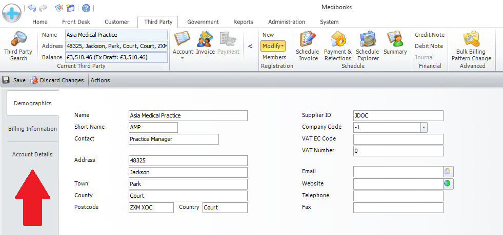Open the Billing Information side tab

pyautogui.click(x=32, y=129)
